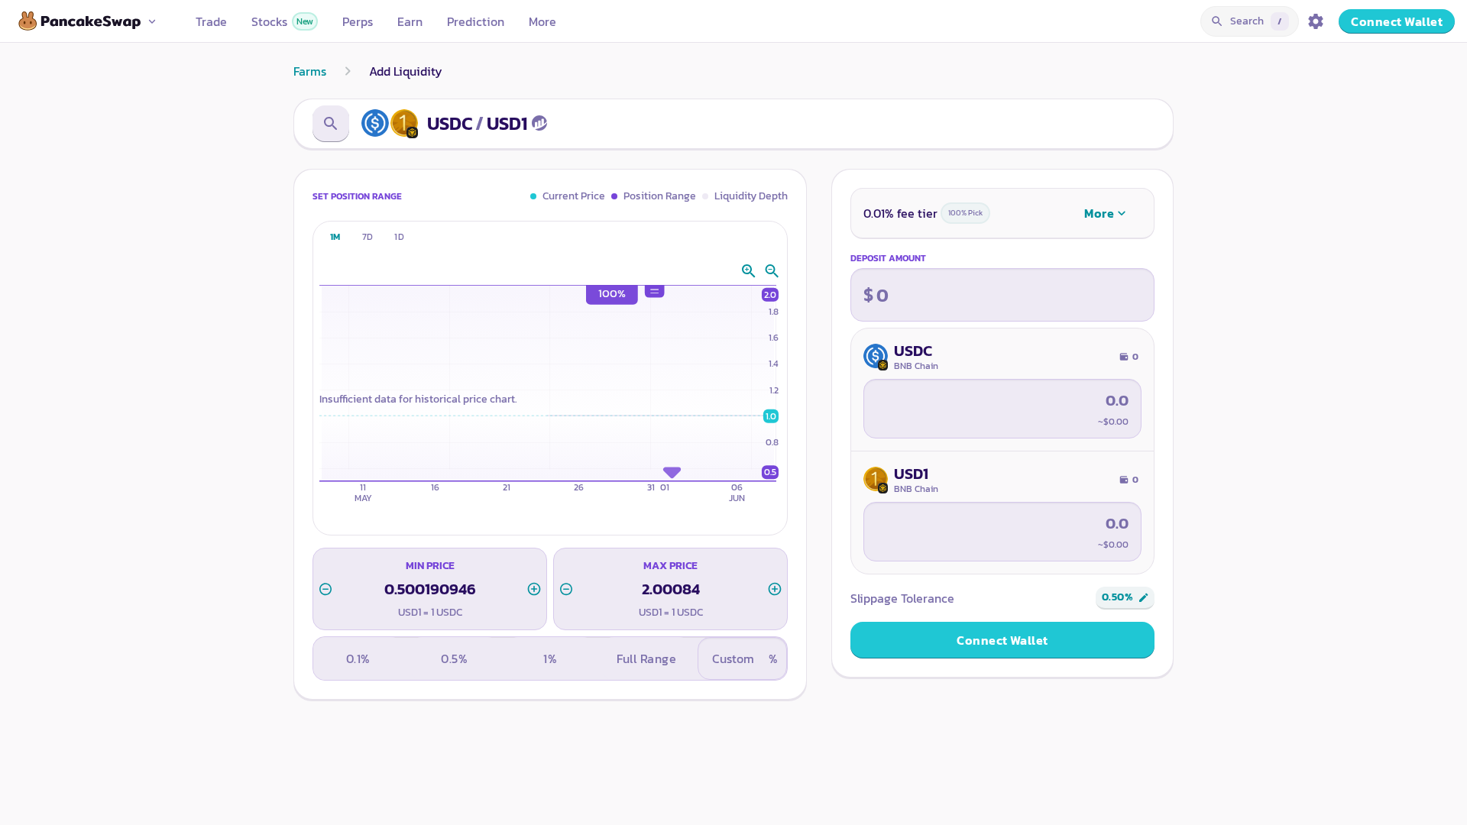The height and width of the screenshot is (825, 1467).
Task: Click the 0.01% fee tier label
Action: click(x=900, y=213)
